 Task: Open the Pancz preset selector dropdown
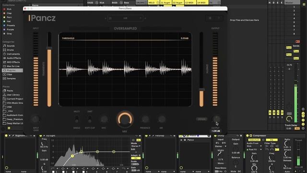click(125, 18)
